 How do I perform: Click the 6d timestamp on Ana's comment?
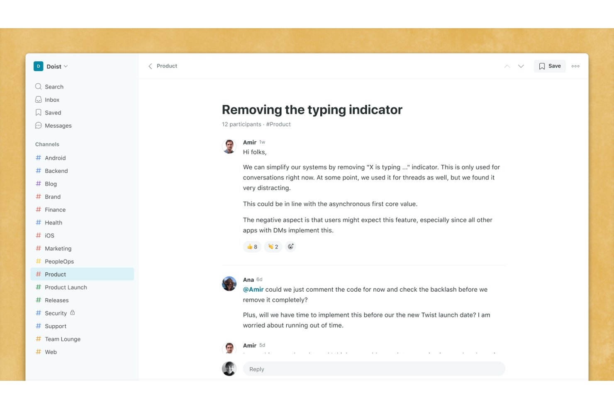coord(259,279)
